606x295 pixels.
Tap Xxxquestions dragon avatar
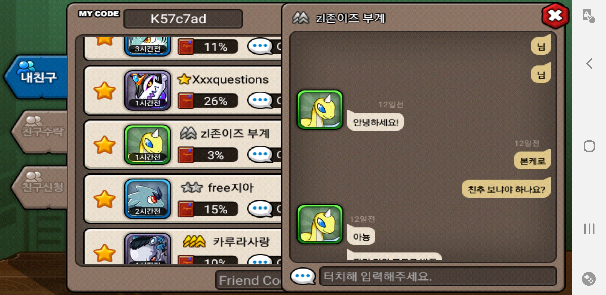pyautogui.click(x=148, y=90)
